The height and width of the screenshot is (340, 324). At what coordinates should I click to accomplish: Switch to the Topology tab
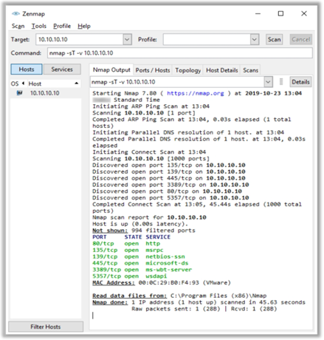tap(188, 70)
